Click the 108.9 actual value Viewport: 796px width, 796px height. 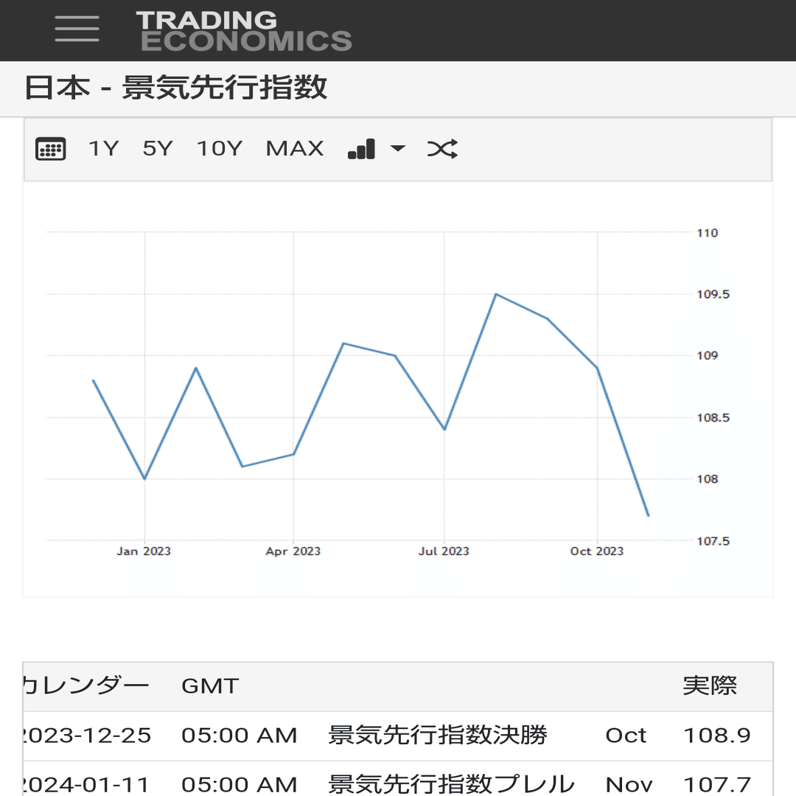[717, 735]
